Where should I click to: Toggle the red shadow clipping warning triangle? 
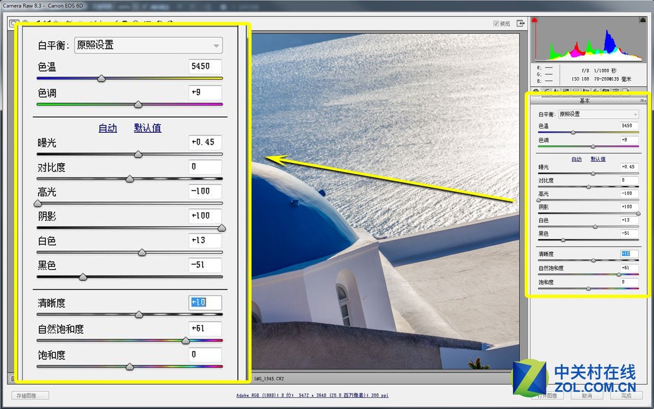tap(535, 20)
